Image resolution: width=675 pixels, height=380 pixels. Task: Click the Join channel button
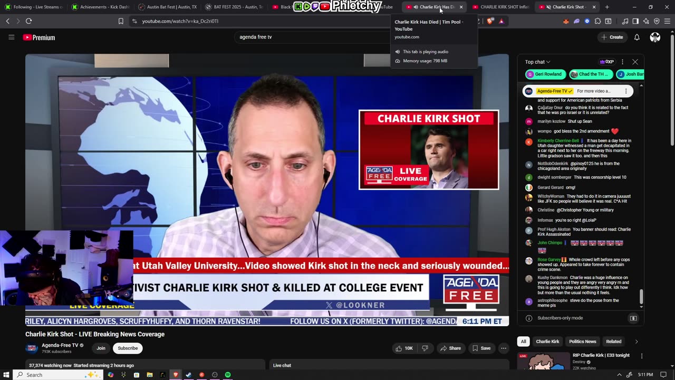101,348
